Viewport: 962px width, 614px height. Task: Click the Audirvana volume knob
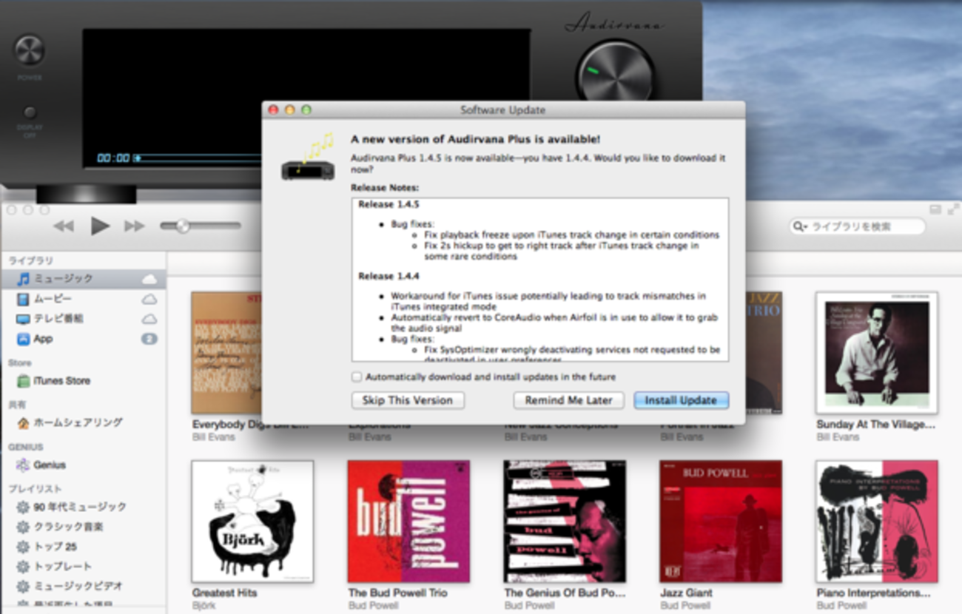pos(615,75)
